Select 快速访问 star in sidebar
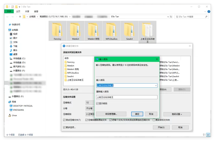The image size is (215, 141). click(x=10, y=24)
